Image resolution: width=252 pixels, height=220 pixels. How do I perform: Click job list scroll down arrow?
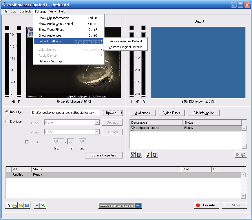tap(244, 196)
